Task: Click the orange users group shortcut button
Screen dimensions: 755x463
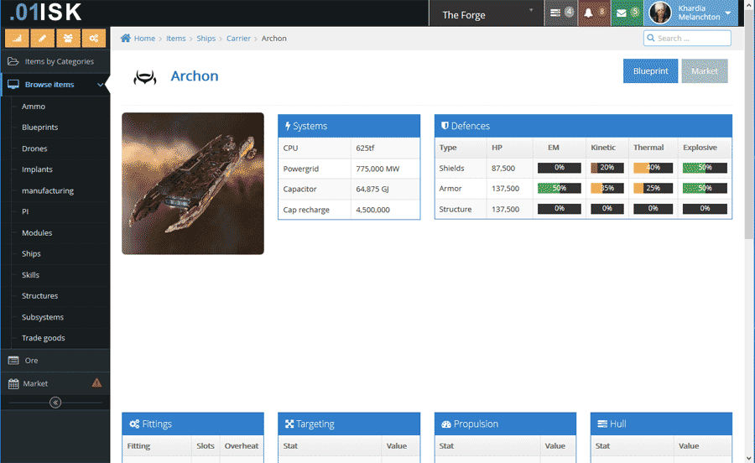Action: (68, 38)
